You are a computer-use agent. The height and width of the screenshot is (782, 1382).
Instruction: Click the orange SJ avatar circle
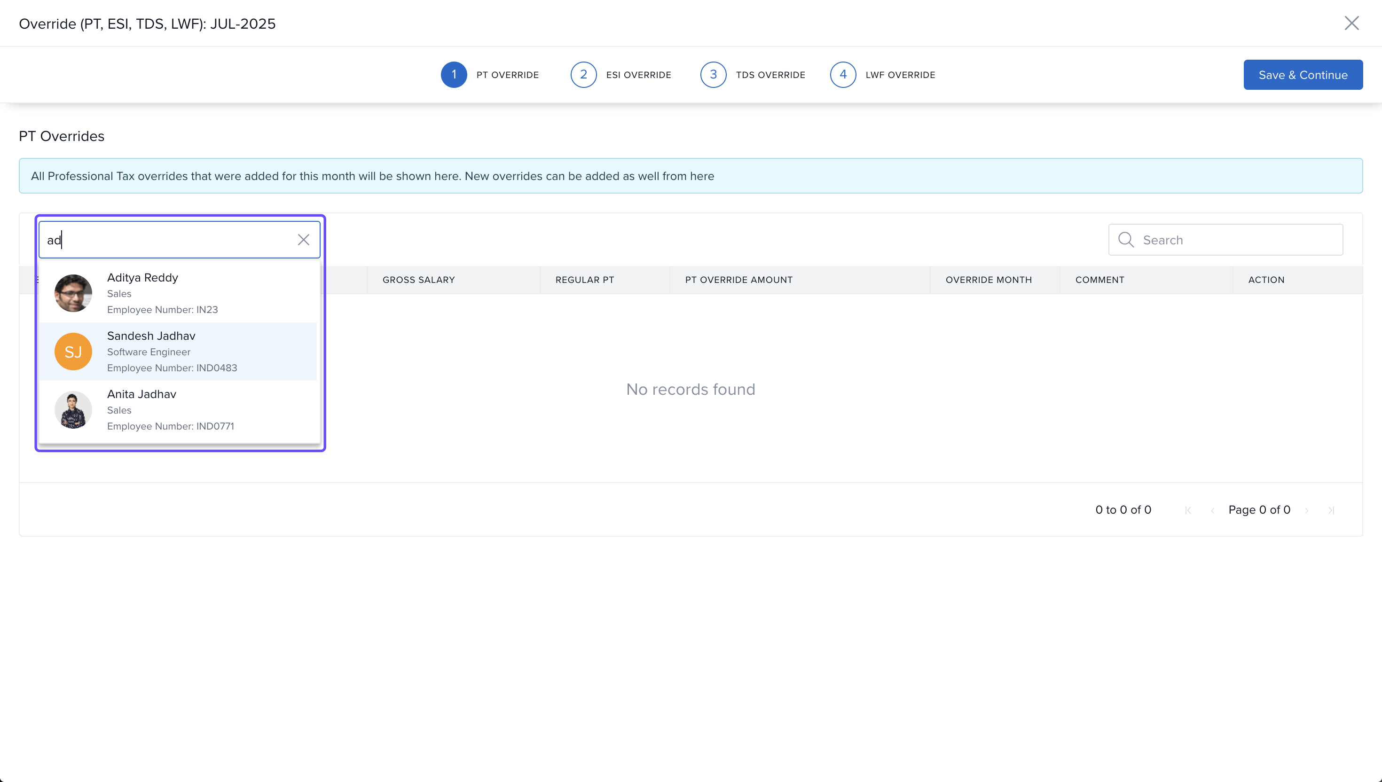73,351
